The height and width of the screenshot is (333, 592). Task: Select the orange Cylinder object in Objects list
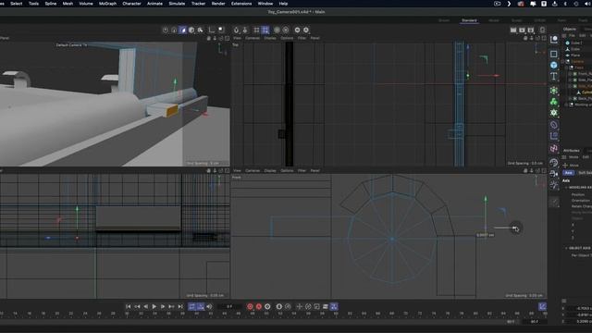[x=586, y=92]
